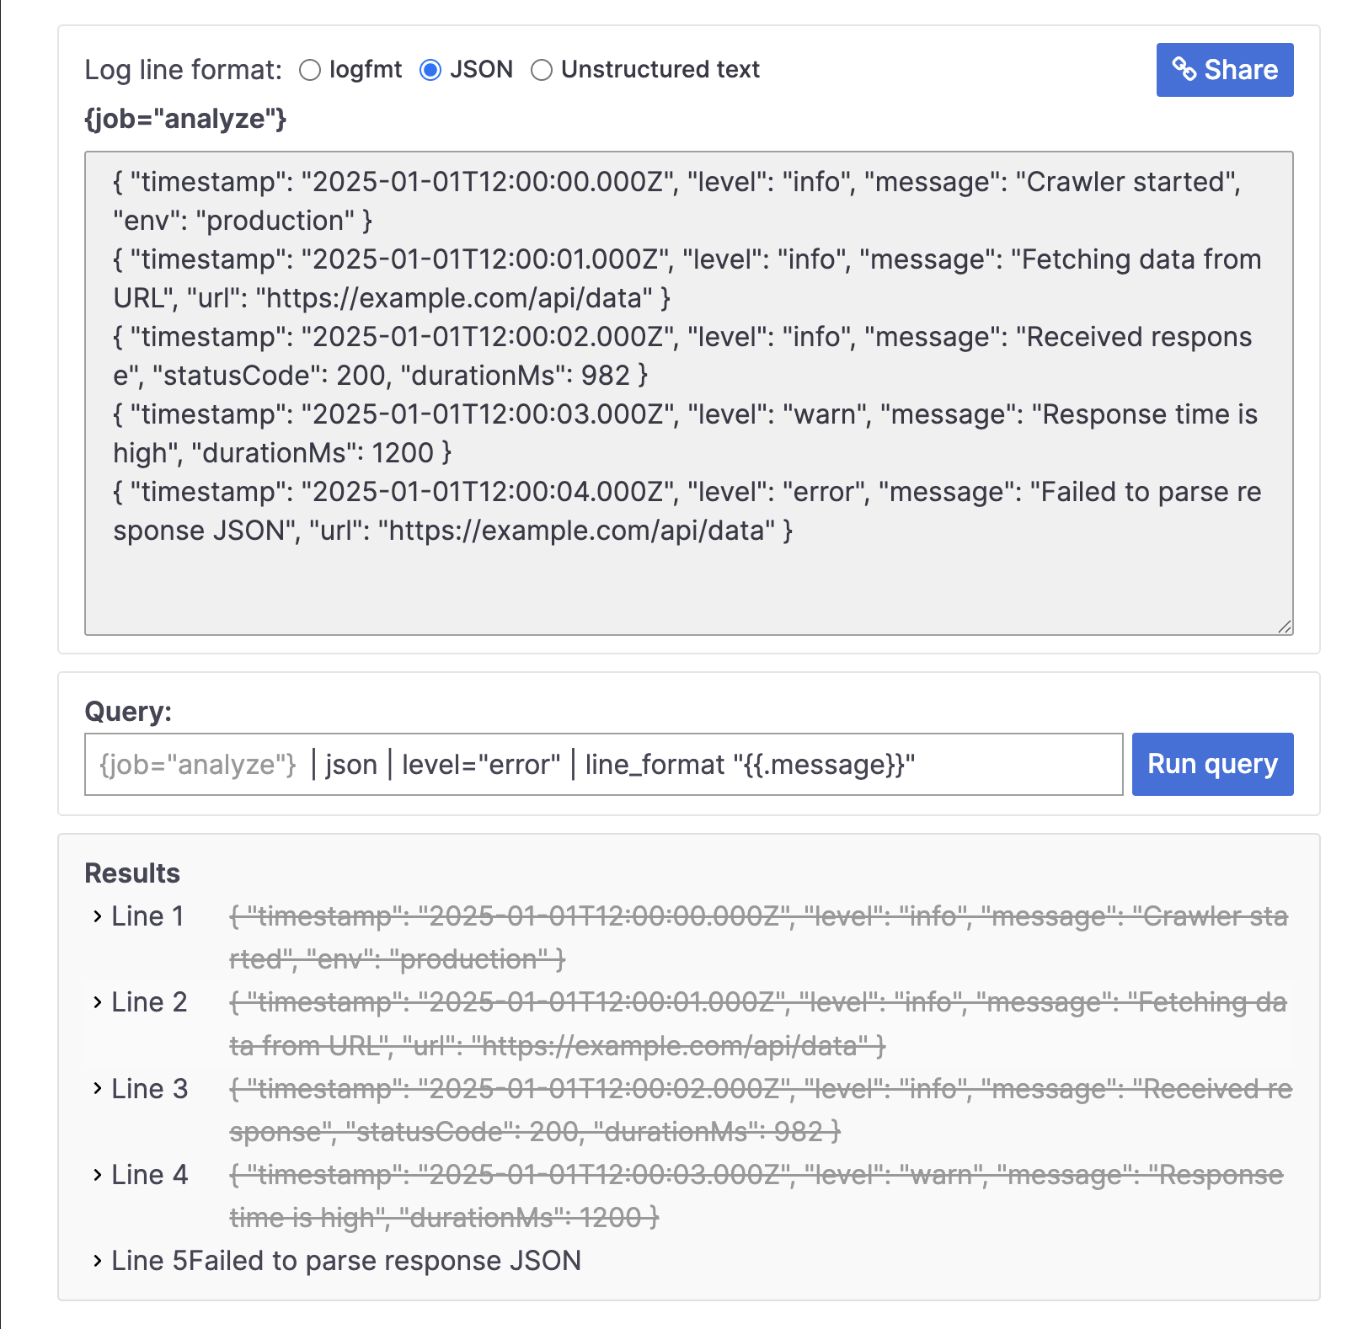Select the JSON log format
Screen dimensions: 1363x1329
pos(430,70)
